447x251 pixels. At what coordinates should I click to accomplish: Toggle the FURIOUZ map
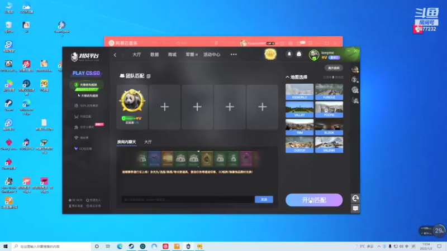coord(329,91)
